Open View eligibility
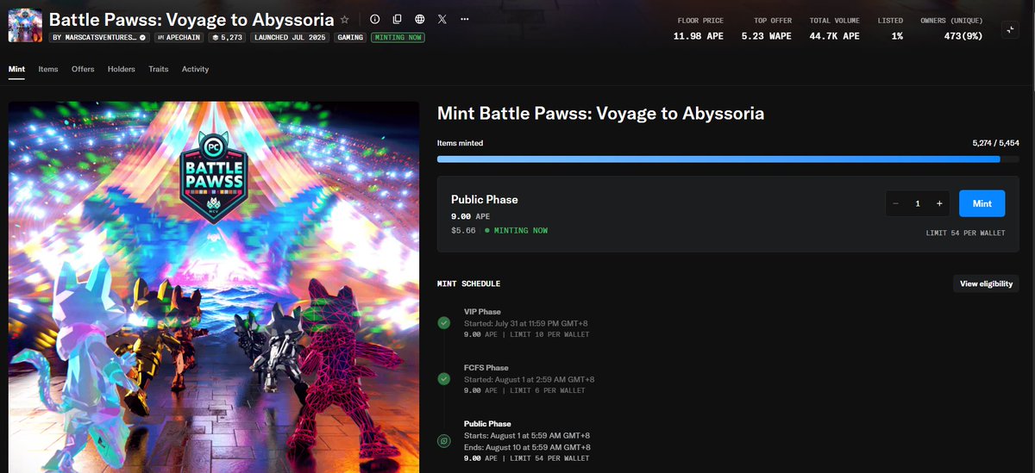The height and width of the screenshot is (473, 1035). coord(986,283)
